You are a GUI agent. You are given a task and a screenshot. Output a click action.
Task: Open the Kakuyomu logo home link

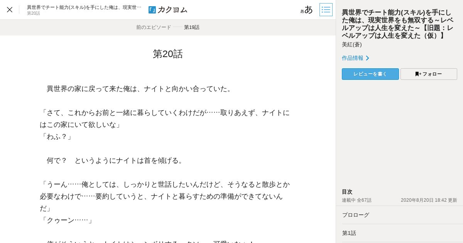[x=168, y=10]
